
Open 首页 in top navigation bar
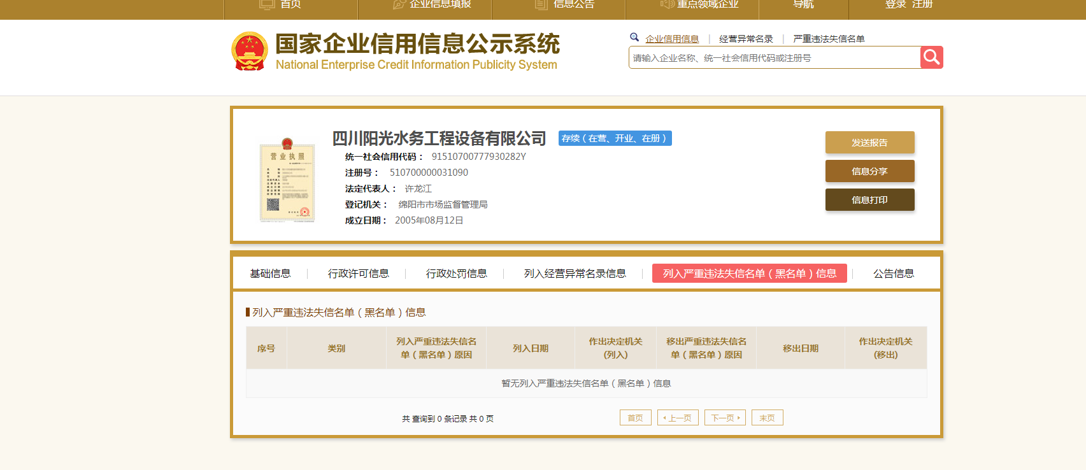pyautogui.click(x=290, y=4)
